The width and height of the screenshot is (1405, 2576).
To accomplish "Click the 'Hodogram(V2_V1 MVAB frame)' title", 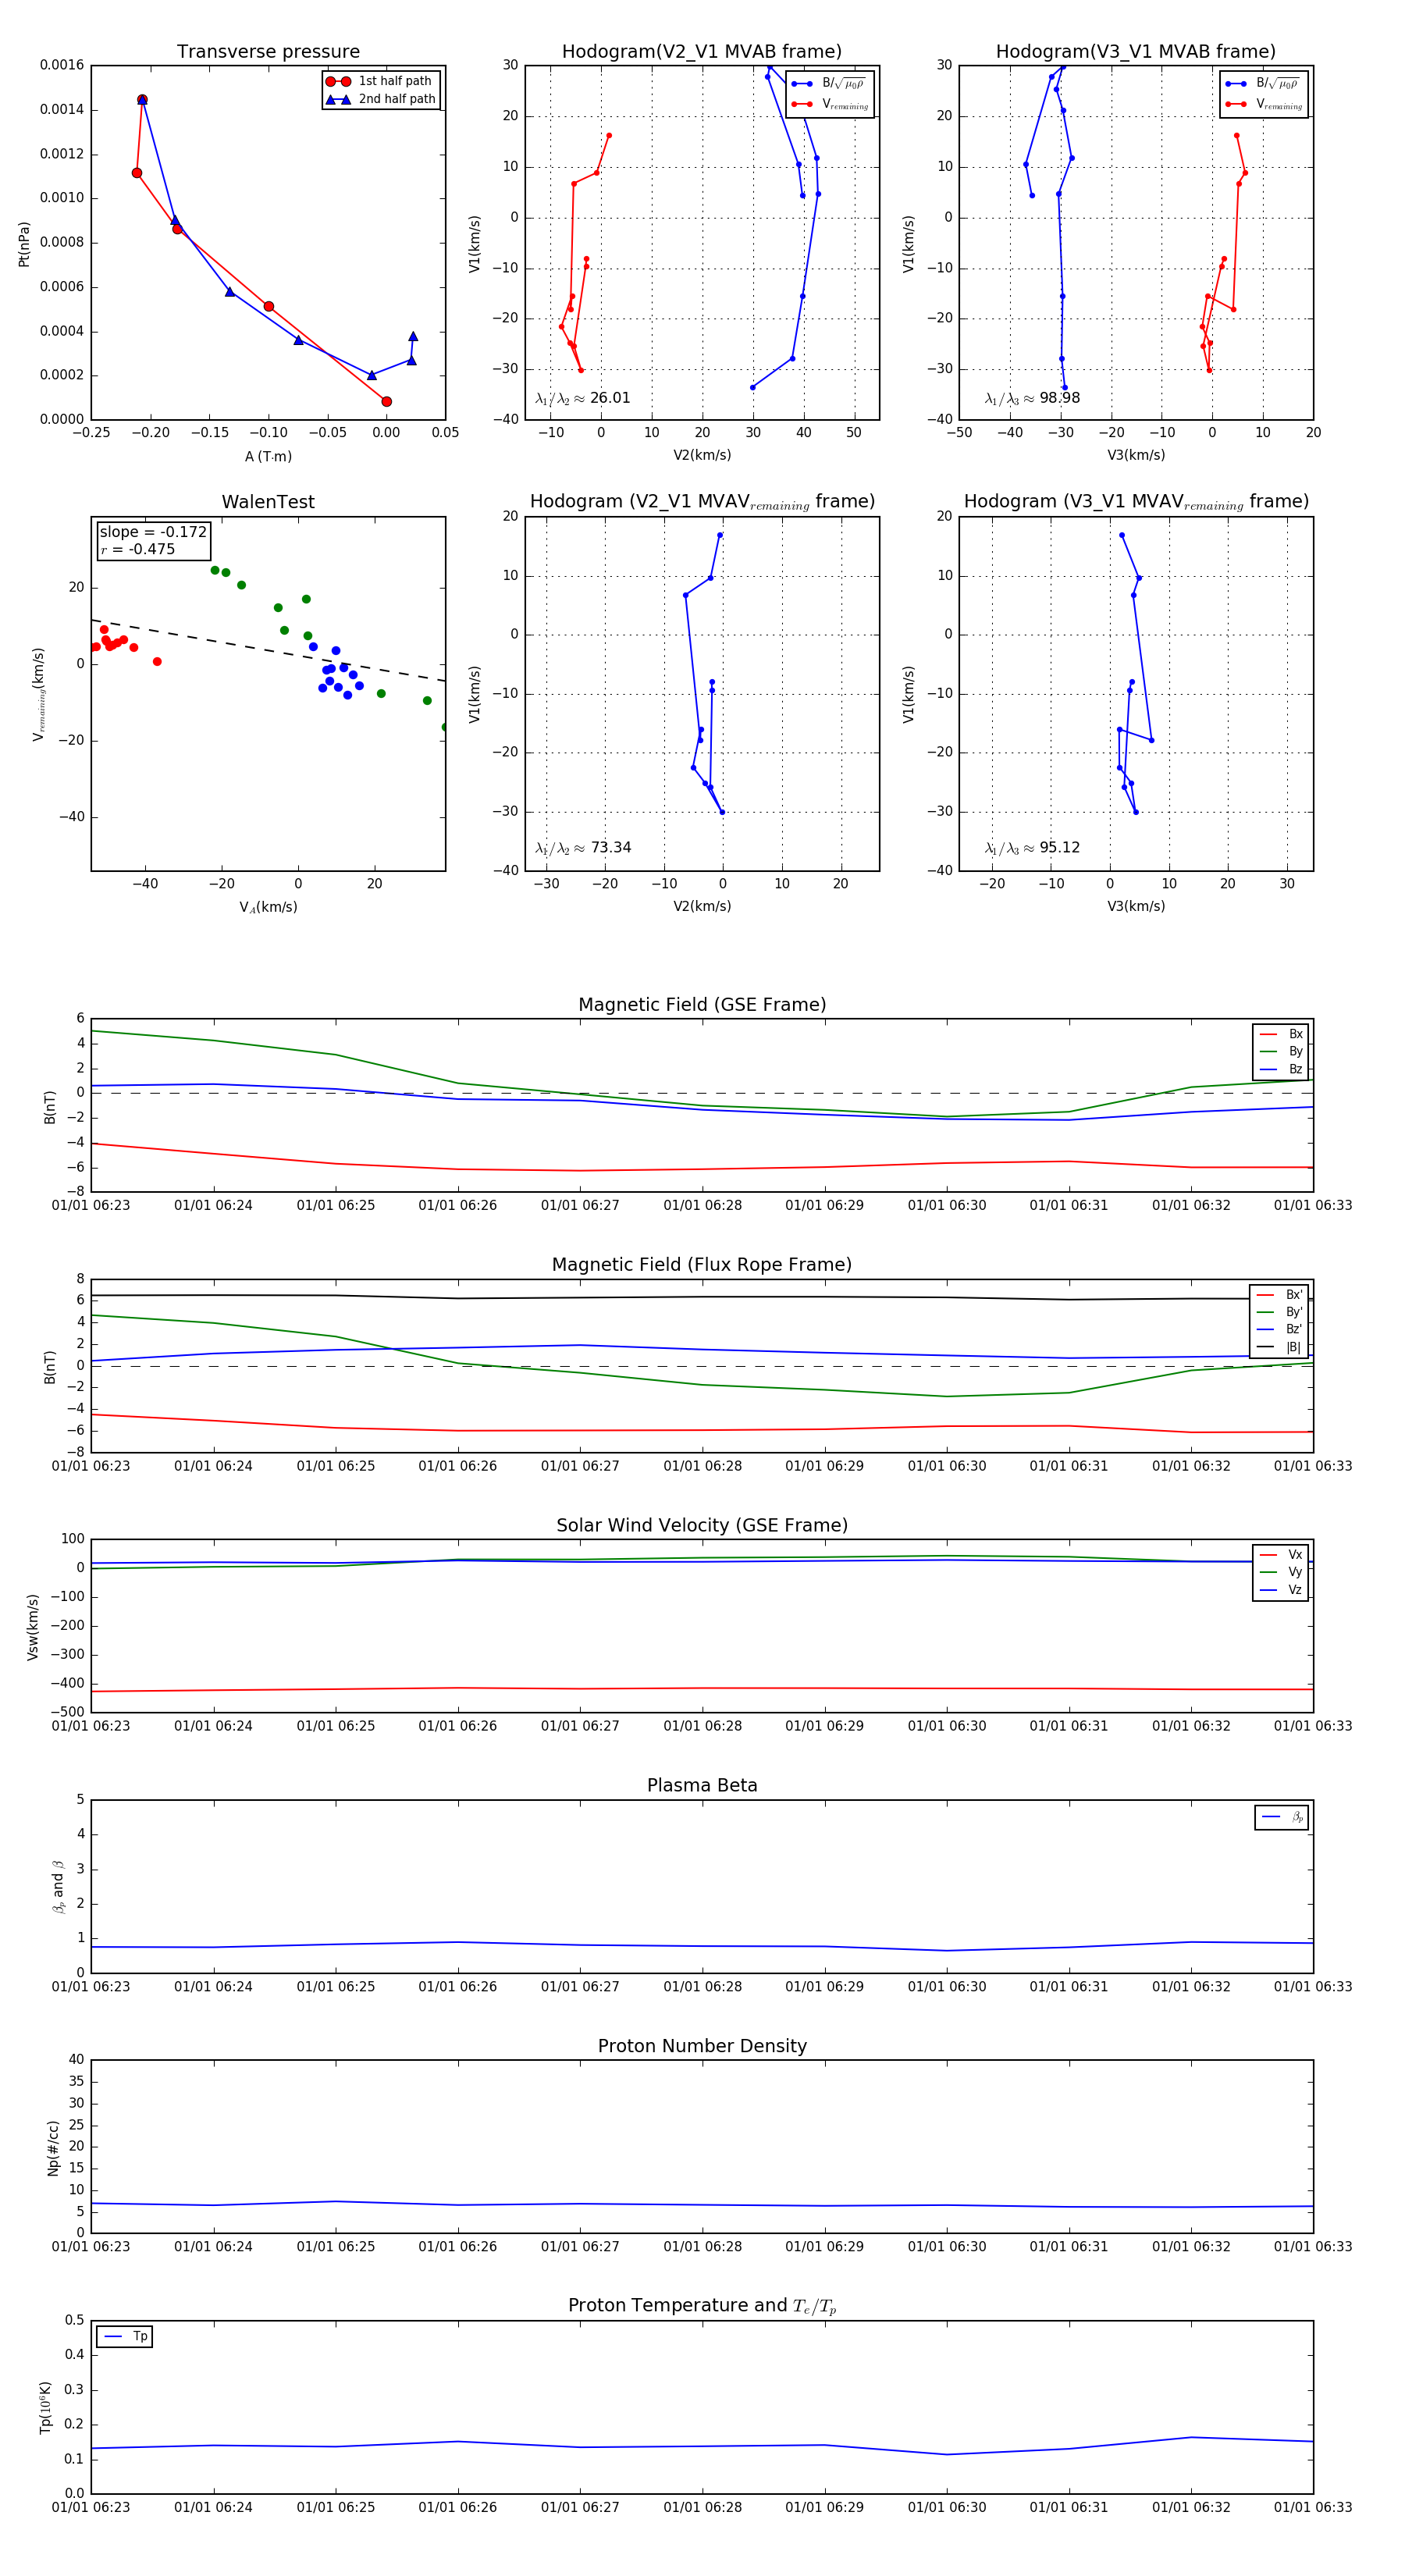I will [701, 51].
